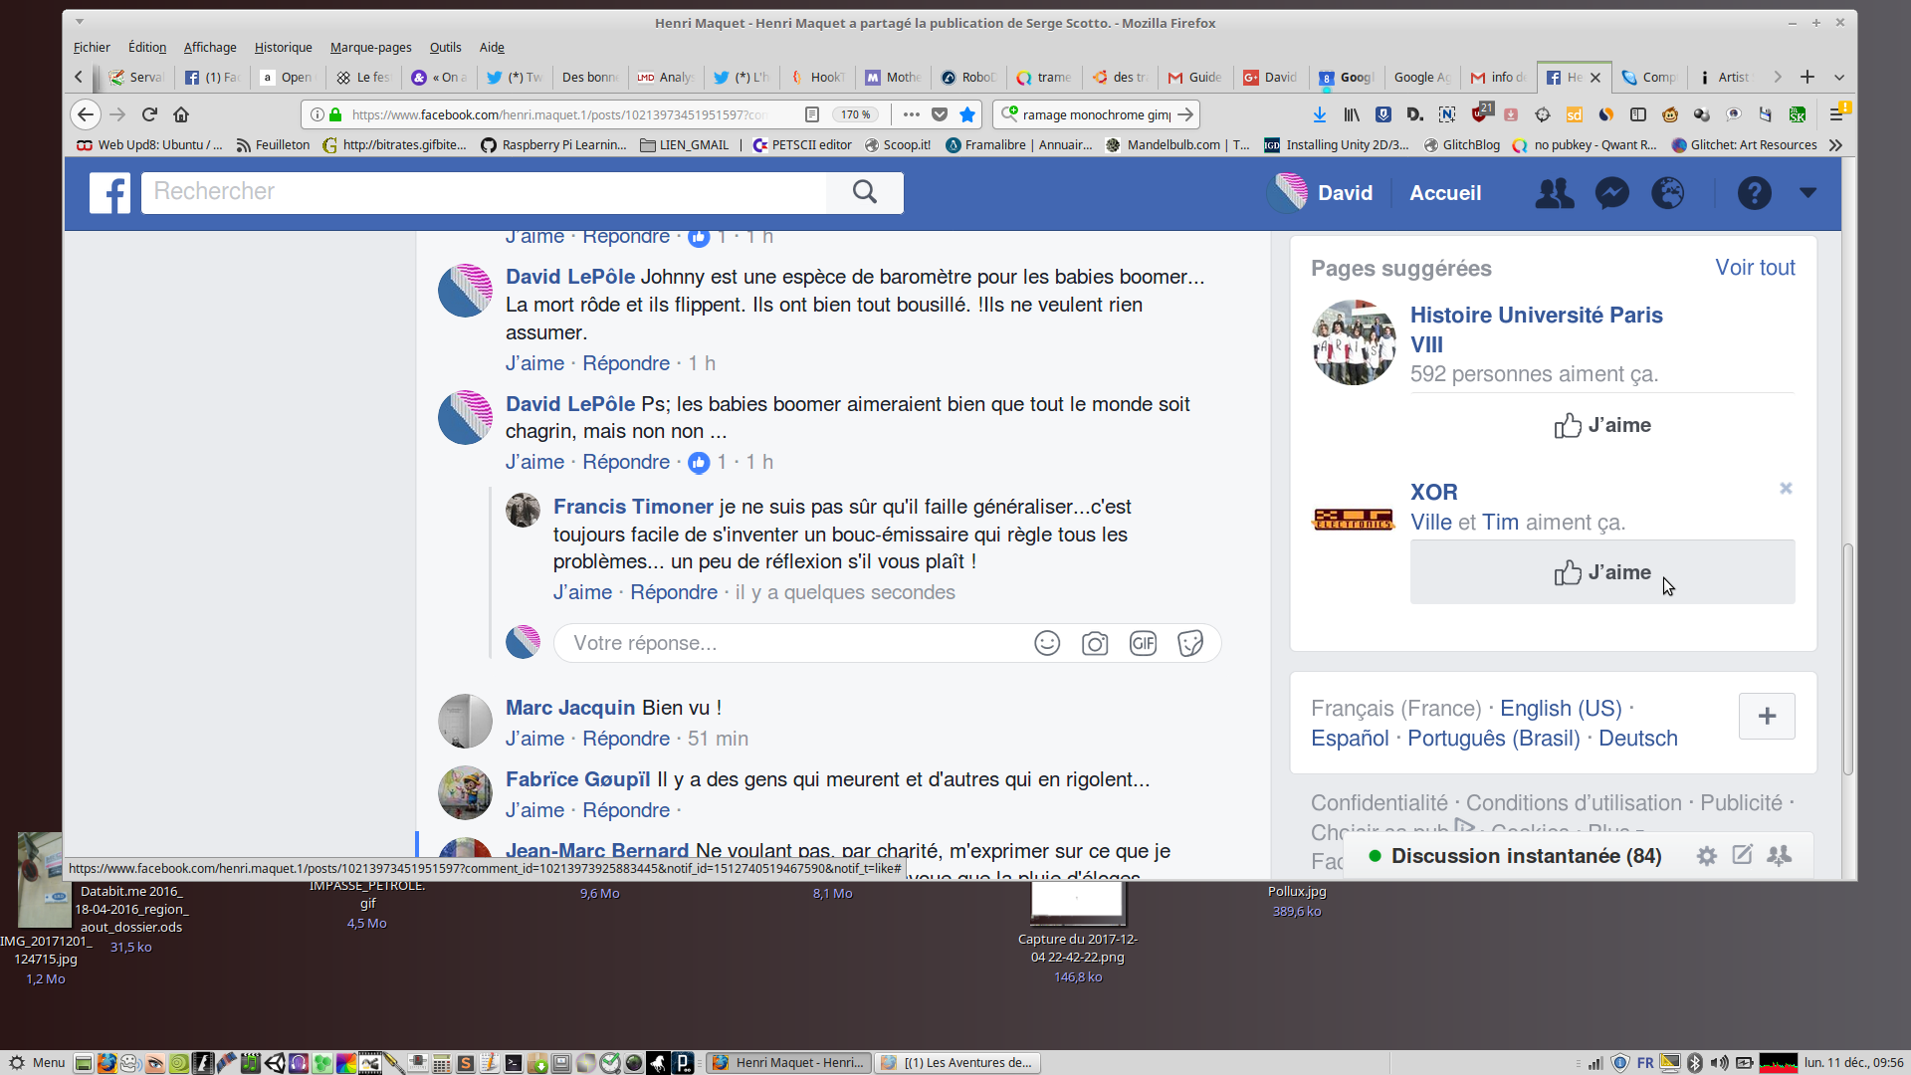Expand Facebook account dropdown arrow
Viewport: 1911px width, 1075px height.
pos(1807,193)
